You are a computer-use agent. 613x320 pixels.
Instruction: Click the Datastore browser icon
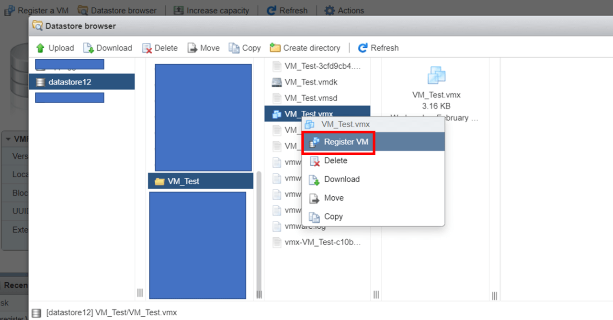[82, 10]
